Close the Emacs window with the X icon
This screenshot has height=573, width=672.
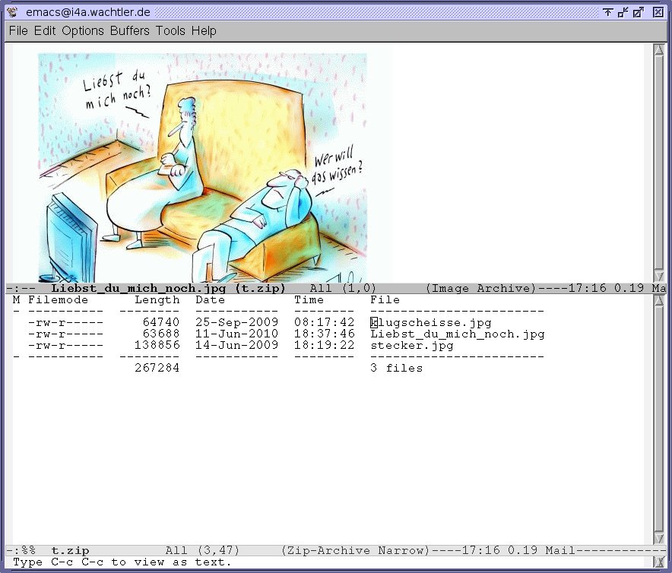pos(658,12)
